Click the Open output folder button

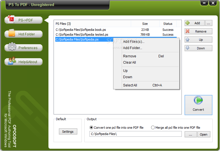(204, 134)
